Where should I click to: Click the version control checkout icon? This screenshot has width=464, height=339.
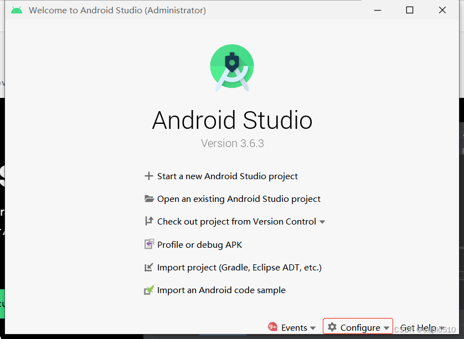click(x=149, y=221)
